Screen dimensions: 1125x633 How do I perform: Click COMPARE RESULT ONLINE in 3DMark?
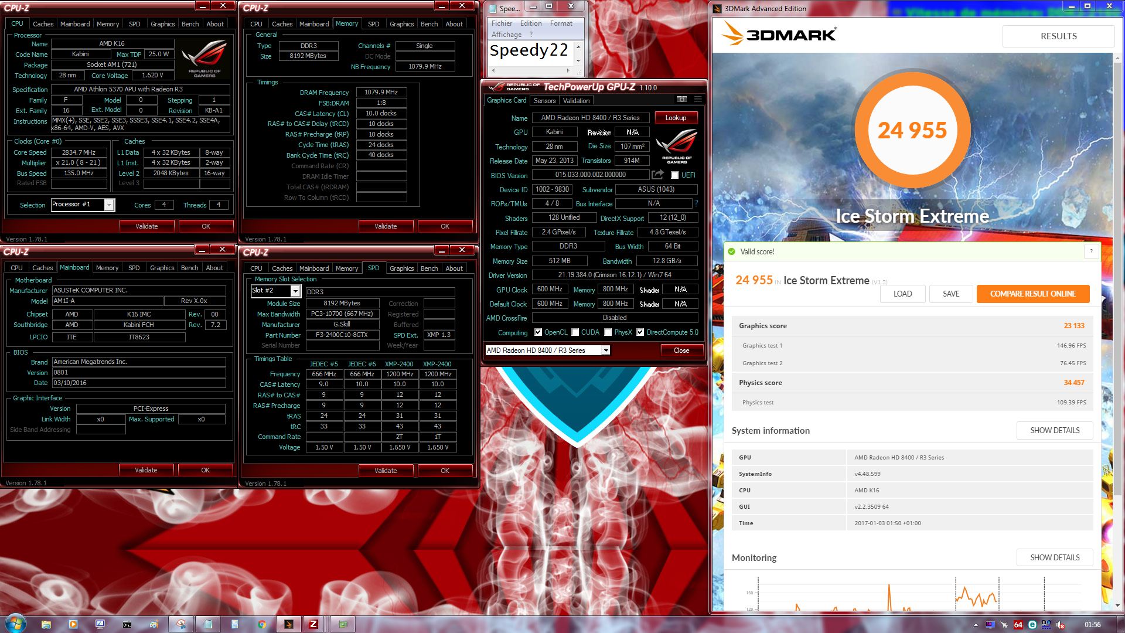pos(1033,294)
